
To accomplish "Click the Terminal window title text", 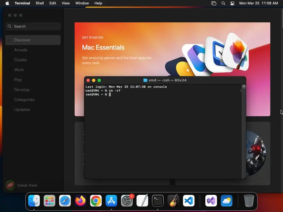I will [167, 80].
